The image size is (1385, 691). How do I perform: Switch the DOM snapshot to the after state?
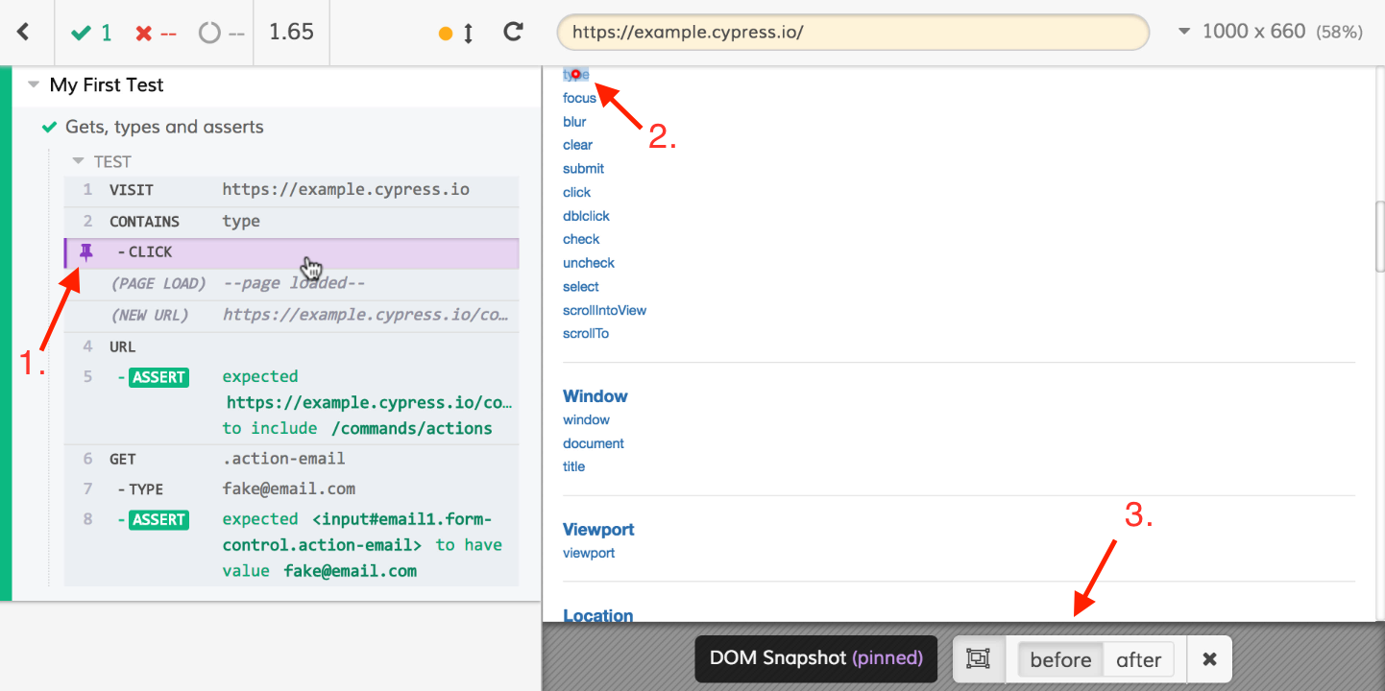point(1139,659)
